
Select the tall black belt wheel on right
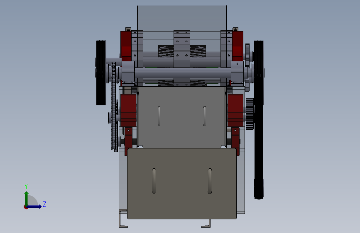[x=259, y=120]
